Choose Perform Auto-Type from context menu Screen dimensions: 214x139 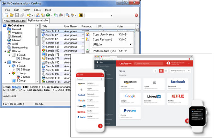pos(110,51)
